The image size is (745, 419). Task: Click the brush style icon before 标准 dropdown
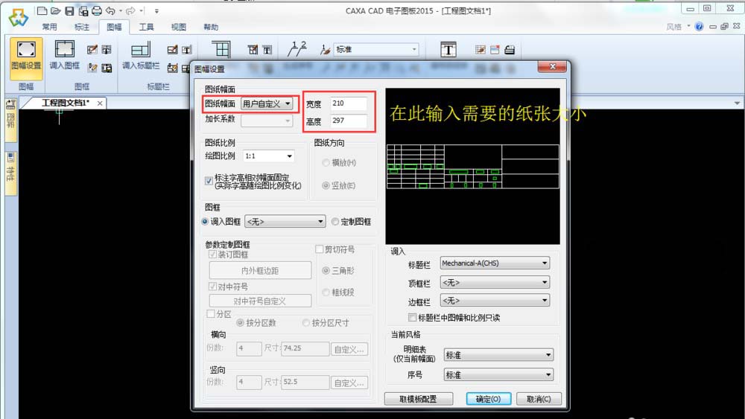326,49
